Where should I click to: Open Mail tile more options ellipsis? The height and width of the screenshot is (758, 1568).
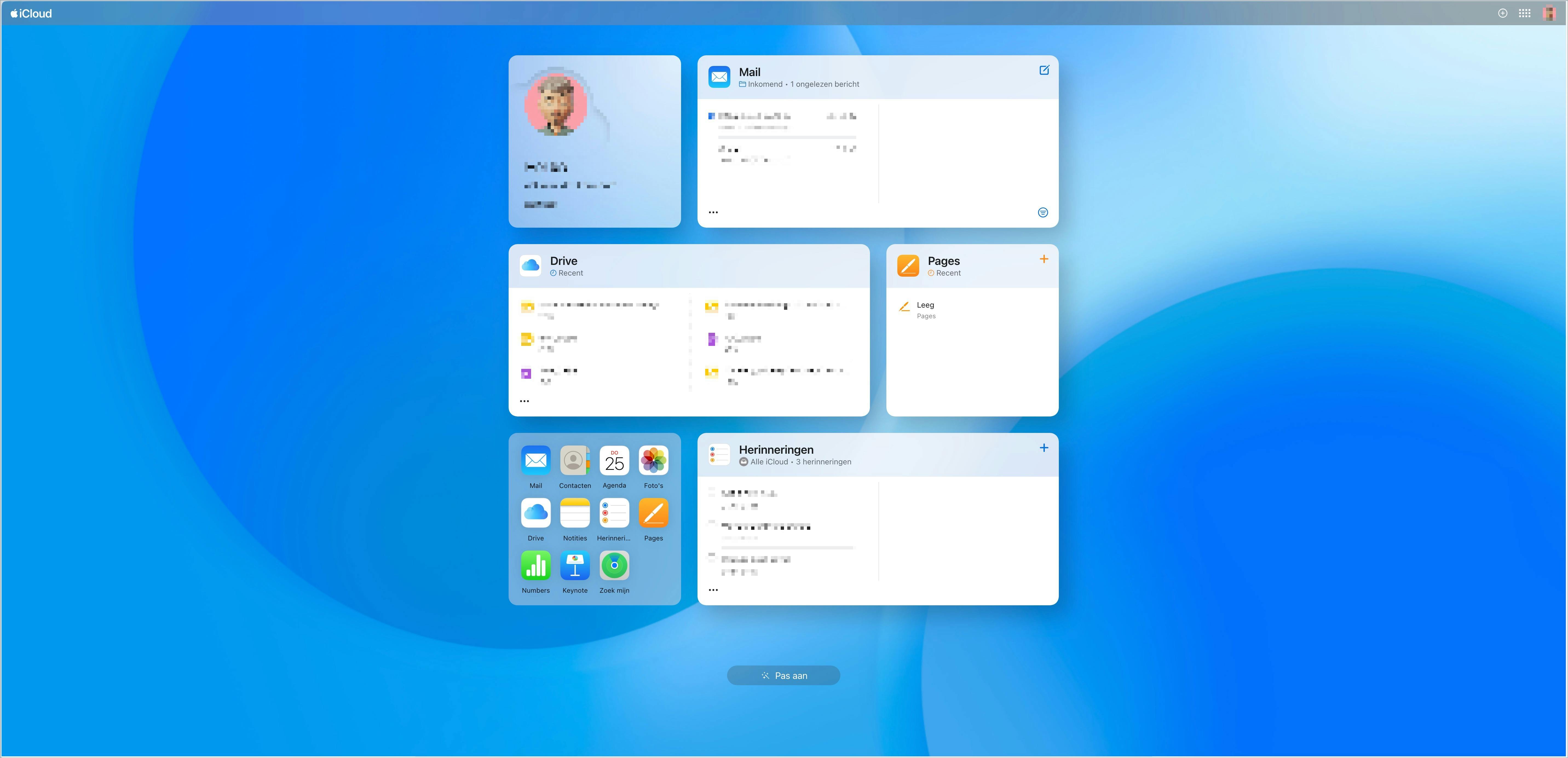point(713,212)
